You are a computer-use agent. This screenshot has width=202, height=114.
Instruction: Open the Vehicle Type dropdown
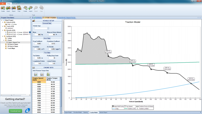[x=48, y=28]
